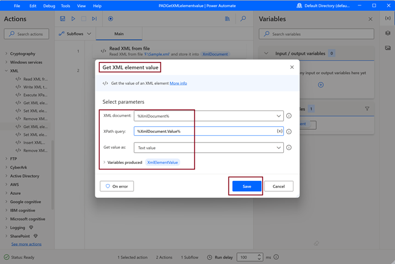The width and height of the screenshot is (395, 264).
Task: Expand the FTP actions group
Action: [x=6, y=158]
